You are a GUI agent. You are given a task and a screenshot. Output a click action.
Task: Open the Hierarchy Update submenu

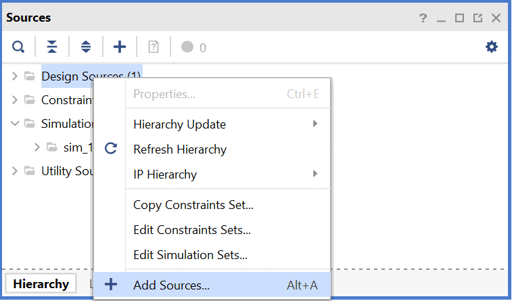[x=223, y=124]
